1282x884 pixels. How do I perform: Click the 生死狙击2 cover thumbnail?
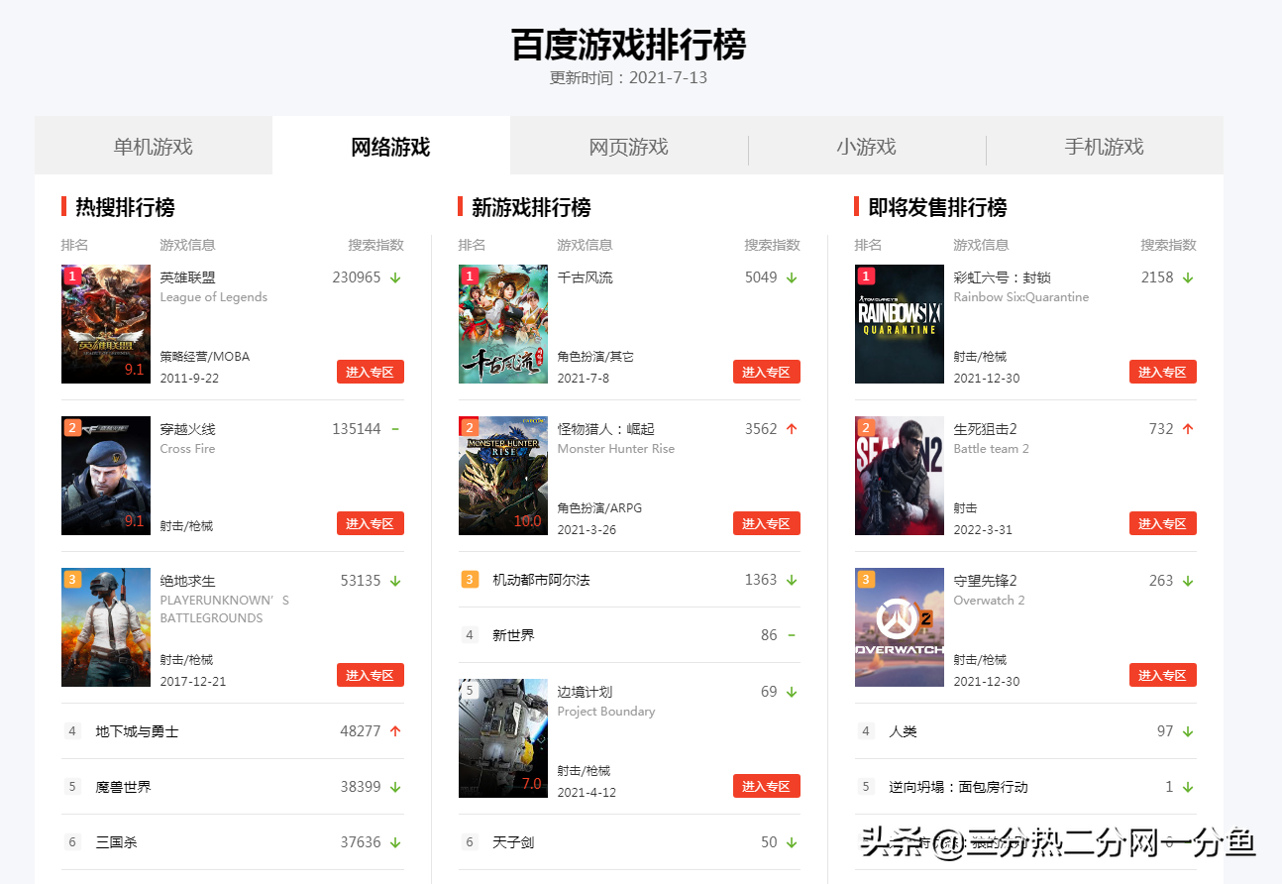900,476
